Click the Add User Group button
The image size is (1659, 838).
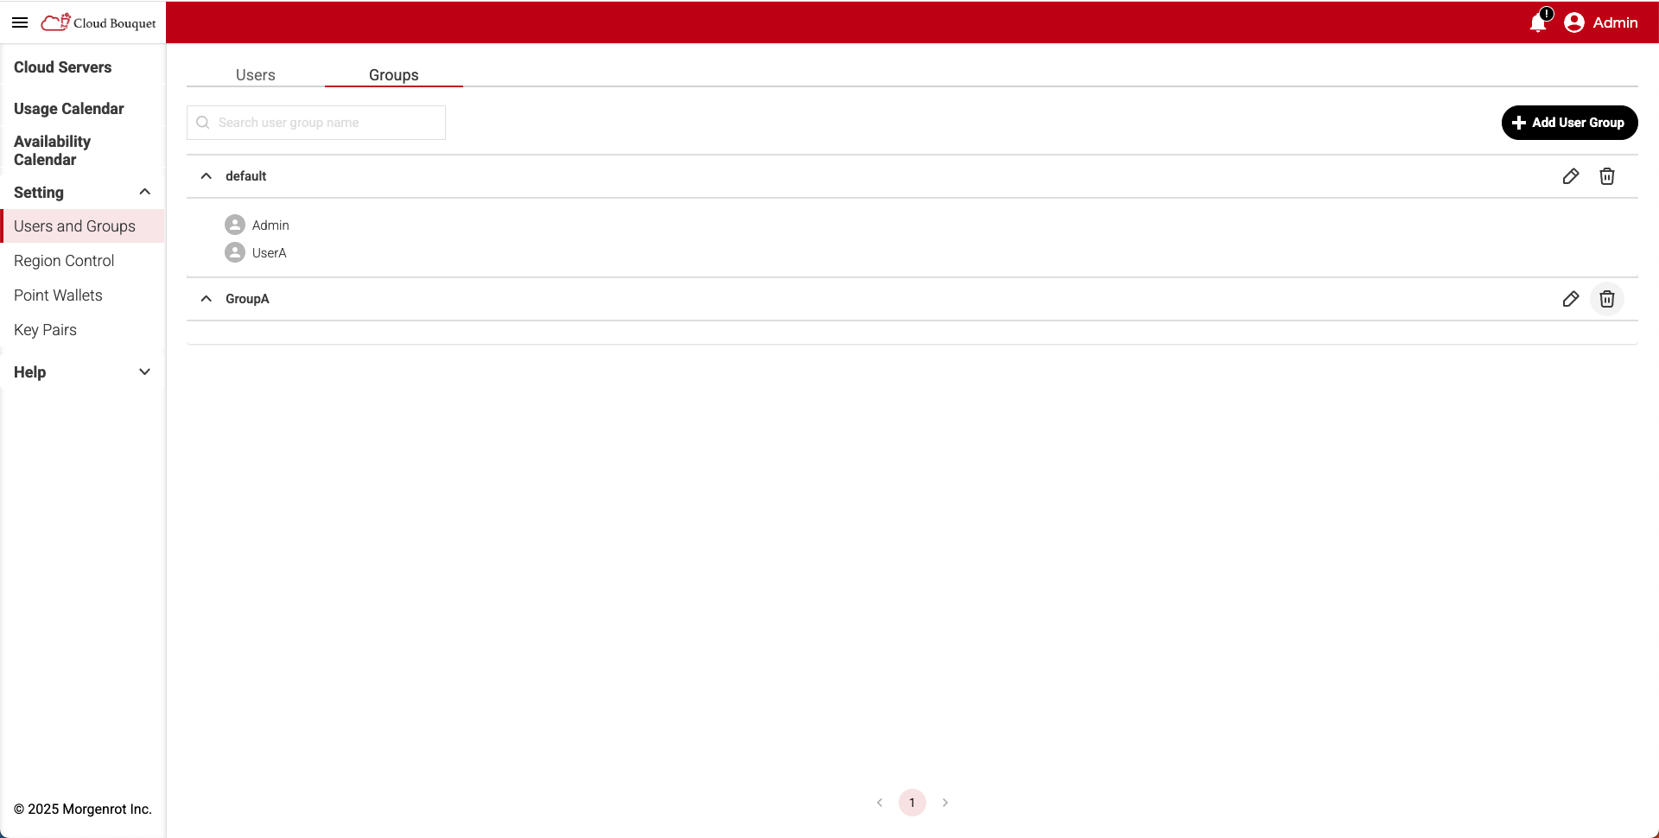(x=1569, y=122)
